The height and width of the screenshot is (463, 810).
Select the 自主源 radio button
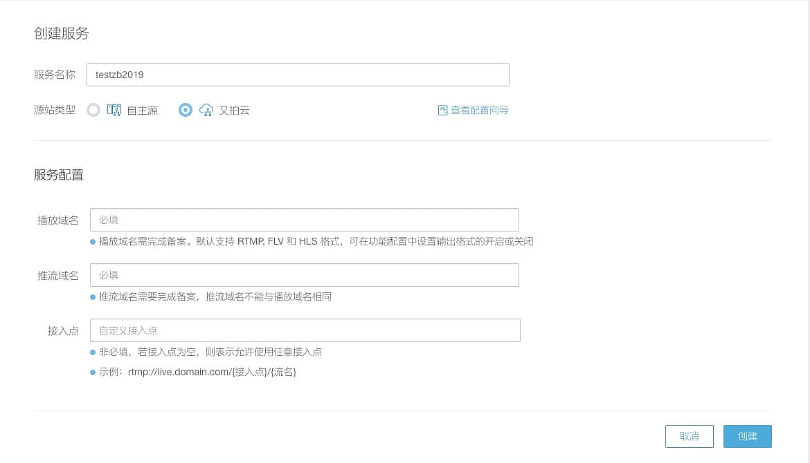pos(93,110)
